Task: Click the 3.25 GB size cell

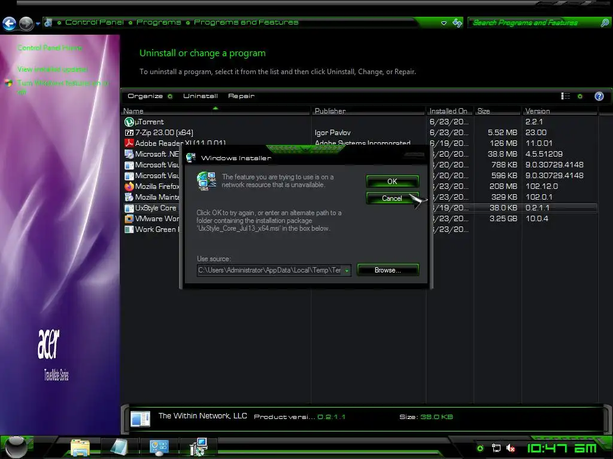Action: 503,219
